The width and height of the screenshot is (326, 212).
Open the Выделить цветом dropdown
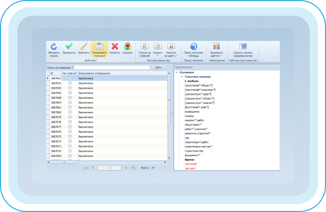(x=216, y=50)
